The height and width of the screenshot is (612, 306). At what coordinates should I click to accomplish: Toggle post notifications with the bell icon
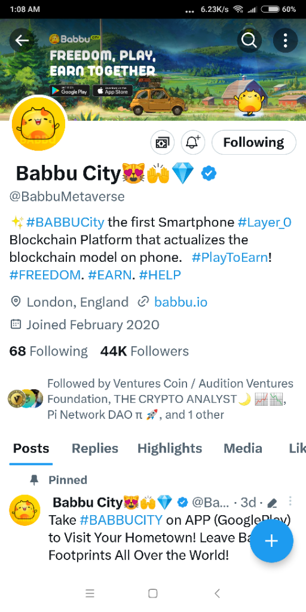click(x=193, y=142)
